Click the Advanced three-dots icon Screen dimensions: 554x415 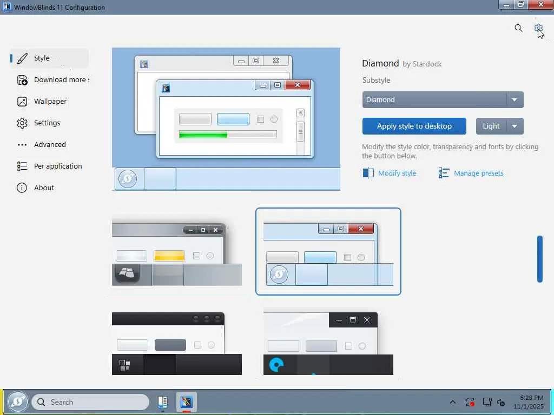coord(22,145)
